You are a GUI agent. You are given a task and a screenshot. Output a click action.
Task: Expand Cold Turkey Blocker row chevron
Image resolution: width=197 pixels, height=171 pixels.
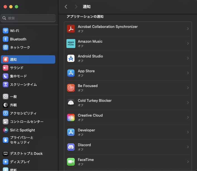coord(188,103)
